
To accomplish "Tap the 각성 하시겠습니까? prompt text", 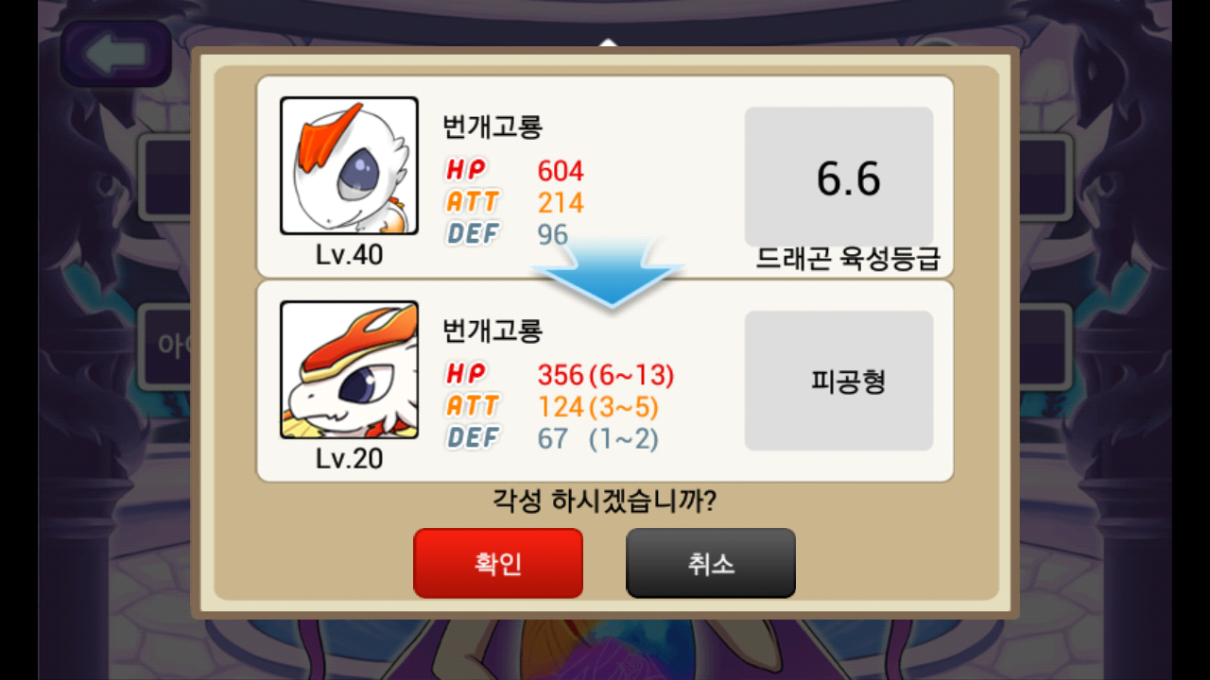I will (x=605, y=501).
